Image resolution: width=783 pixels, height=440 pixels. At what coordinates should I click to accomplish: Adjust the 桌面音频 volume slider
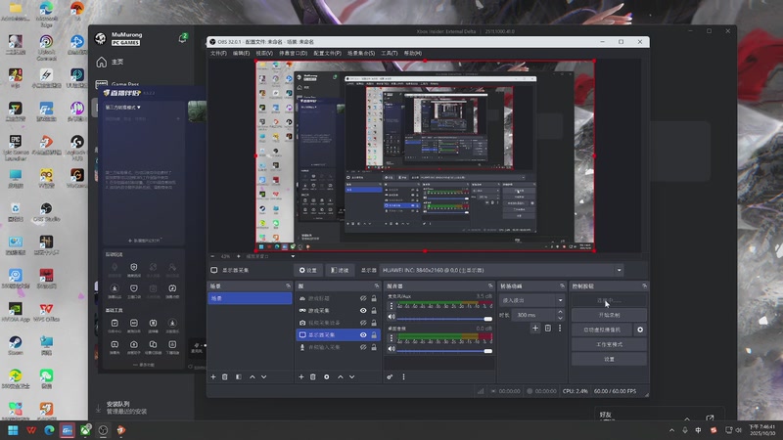tap(444, 351)
